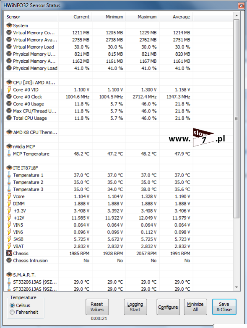Click the clock icon next to Core #0 Clock

coord(9,97)
